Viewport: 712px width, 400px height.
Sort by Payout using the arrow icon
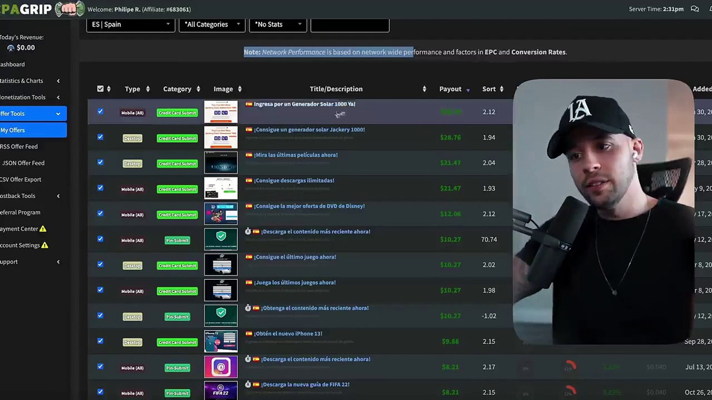pos(468,90)
